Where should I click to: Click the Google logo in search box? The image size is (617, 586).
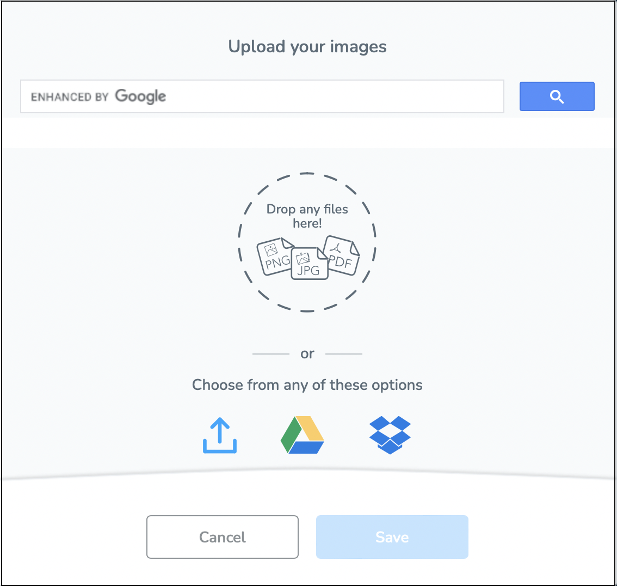(x=140, y=96)
